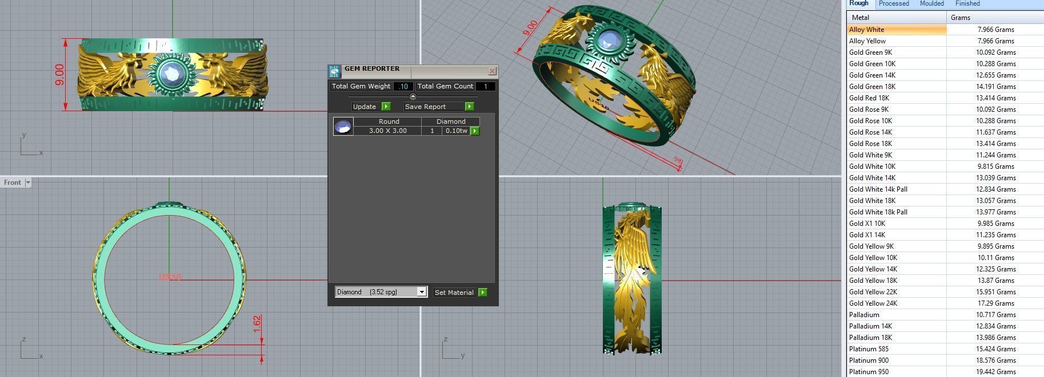The height and width of the screenshot is (377, 1044).
Task: Select the Palladium 18K row
Action: (945, 338)
